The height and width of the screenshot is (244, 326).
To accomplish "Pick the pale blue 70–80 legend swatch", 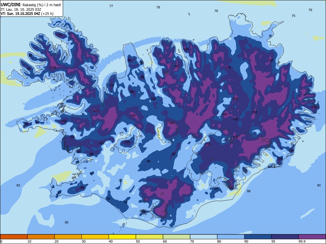I will pyautogui.click(x=203, y=237).
